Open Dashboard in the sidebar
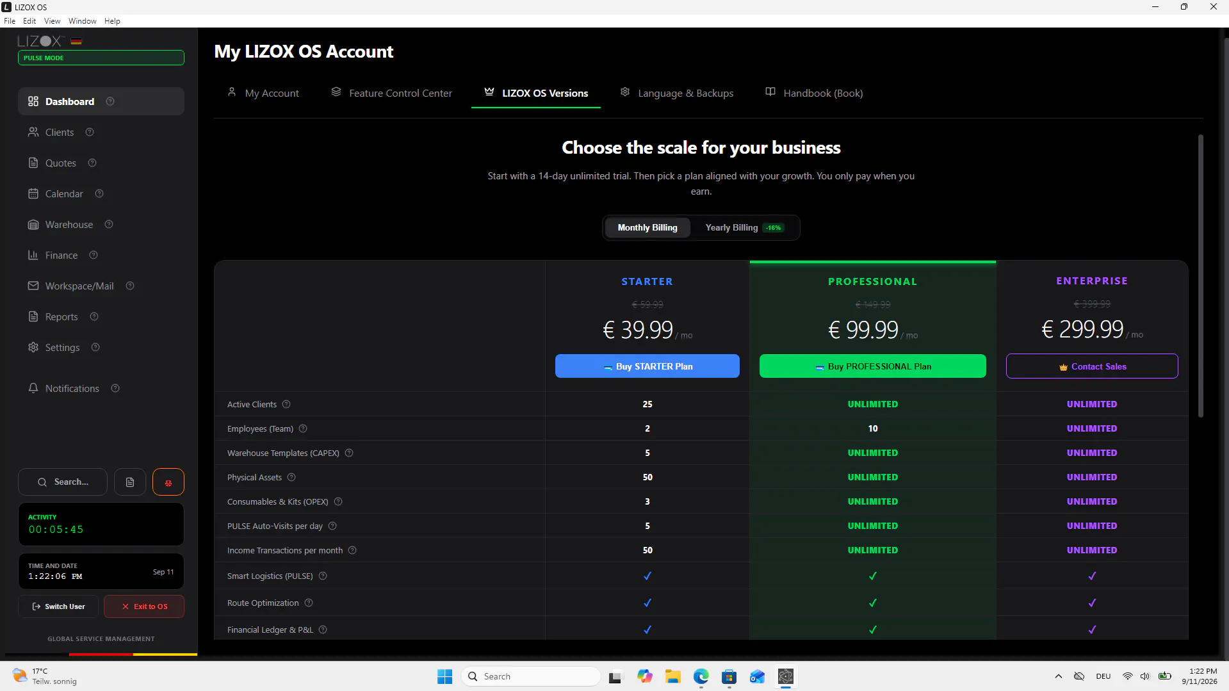1229x691 pixels. pyautogui.click(x=101, y=101)
